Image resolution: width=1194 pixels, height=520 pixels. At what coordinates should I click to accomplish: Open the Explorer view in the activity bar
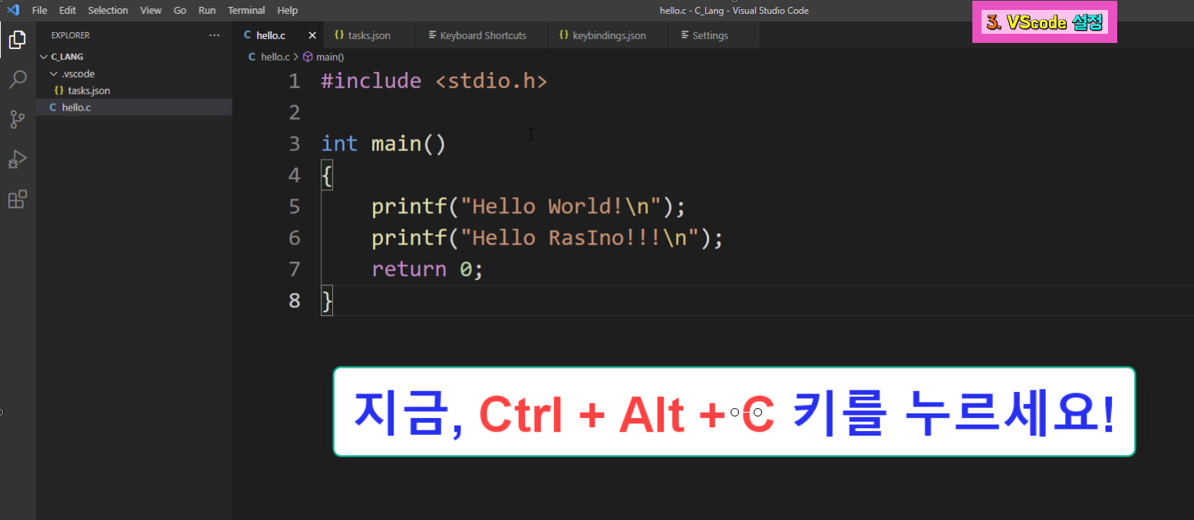pos(17,40)
